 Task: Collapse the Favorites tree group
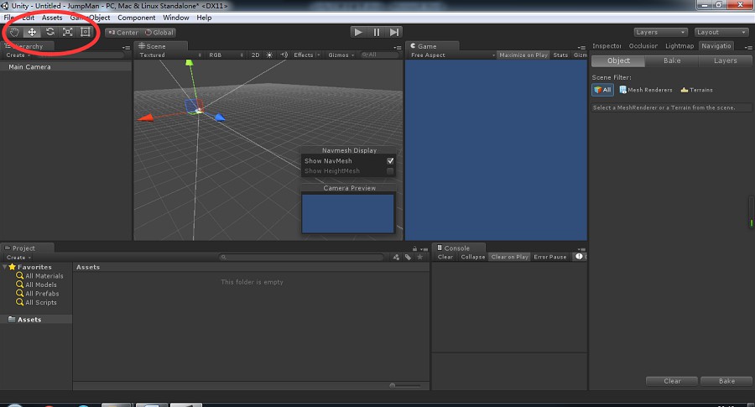[x=5, y=267]
